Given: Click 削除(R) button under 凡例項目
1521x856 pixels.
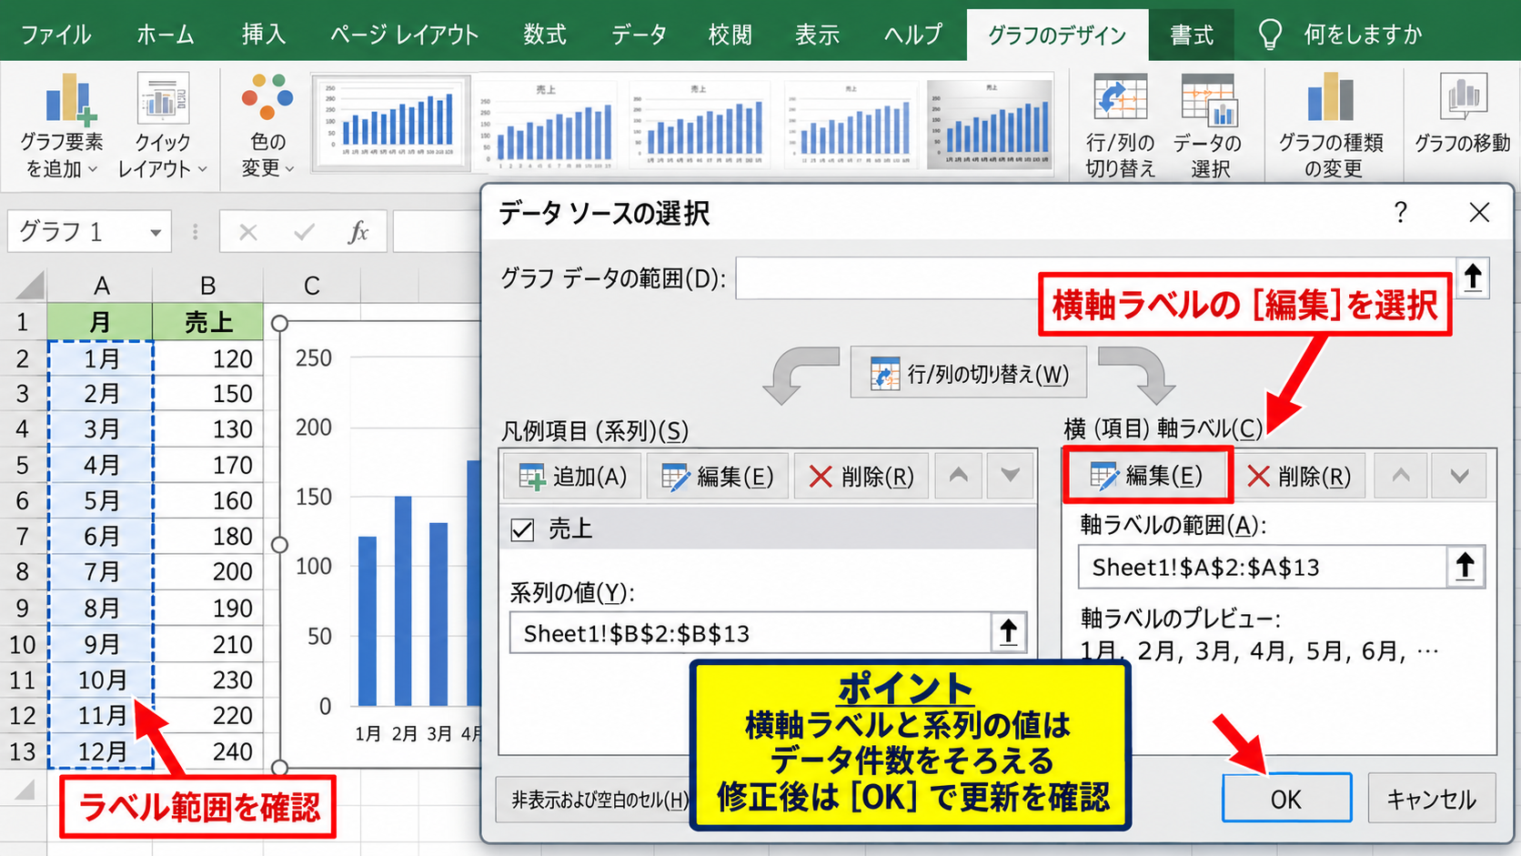Looking at the screenshot, I should pyautogui.click(x=861, y=476).
